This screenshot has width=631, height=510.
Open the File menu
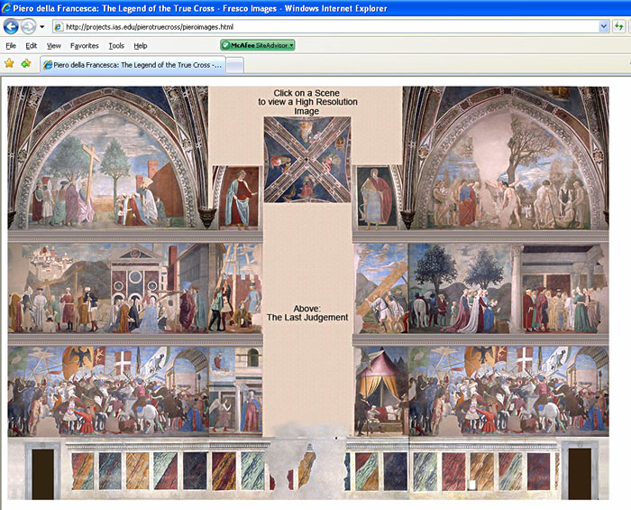pyautogui.click(x=11, y=45)
